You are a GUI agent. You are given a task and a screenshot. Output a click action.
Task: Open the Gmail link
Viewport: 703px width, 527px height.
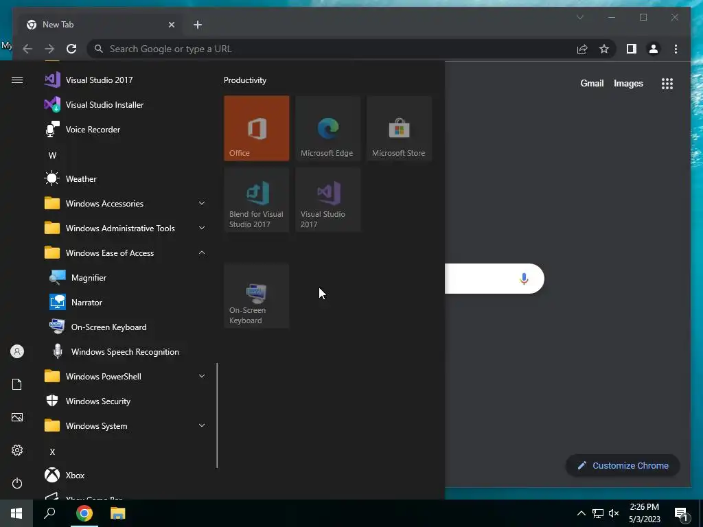click(592, 83)
